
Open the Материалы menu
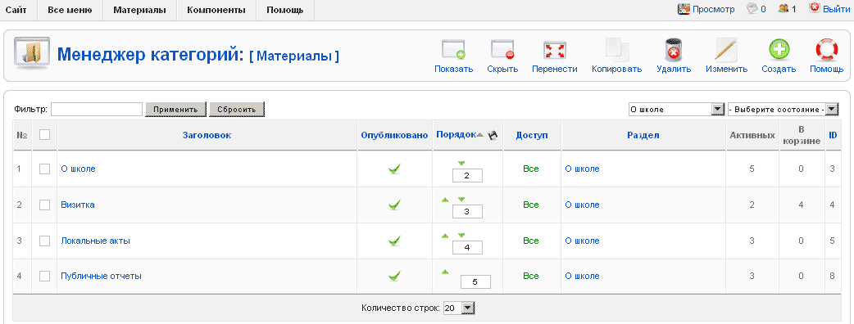coord(139,11)
